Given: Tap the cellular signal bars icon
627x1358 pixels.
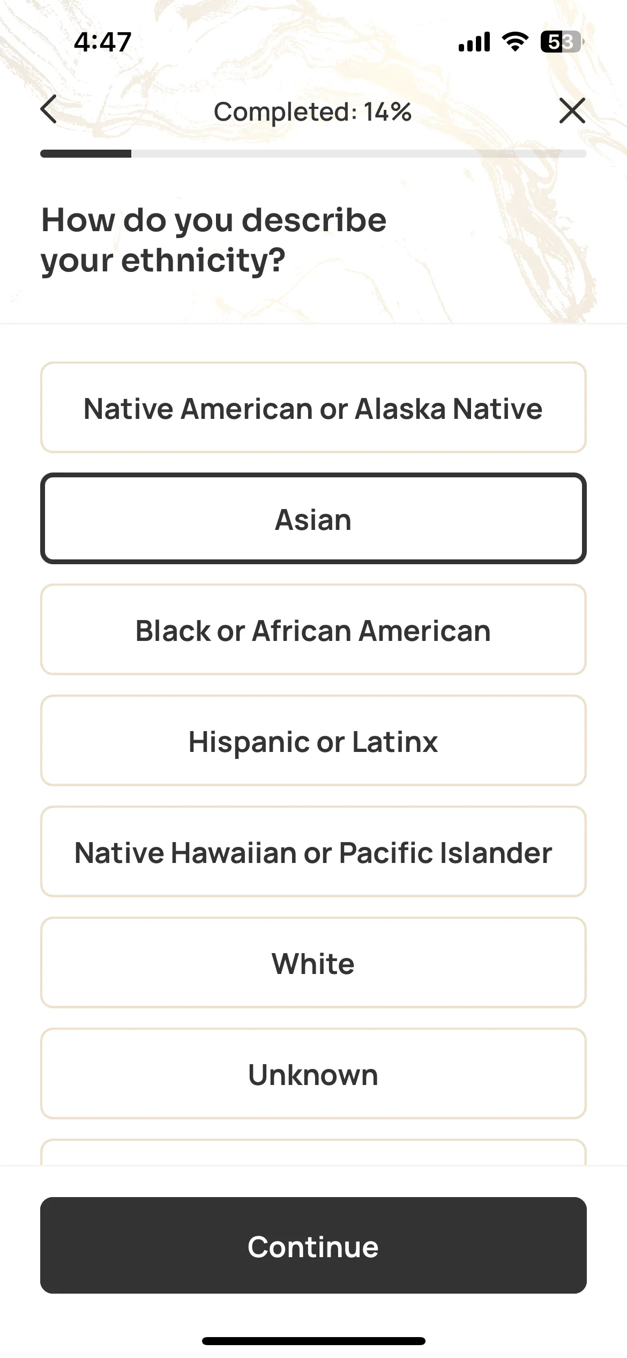Looking at the screenshot, I should pyautogui.click(x=474, y=42).
